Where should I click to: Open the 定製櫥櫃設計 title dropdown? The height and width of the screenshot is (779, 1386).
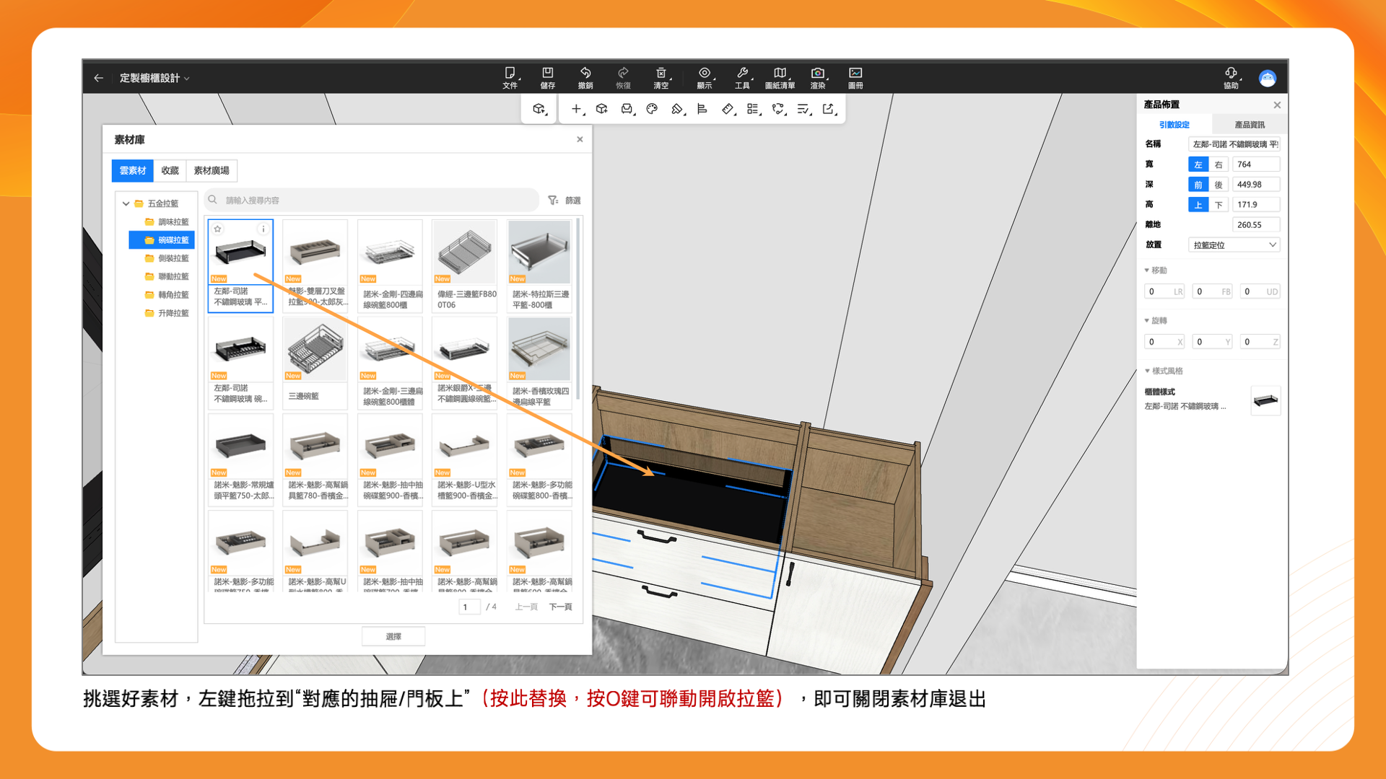coord(154,78)
